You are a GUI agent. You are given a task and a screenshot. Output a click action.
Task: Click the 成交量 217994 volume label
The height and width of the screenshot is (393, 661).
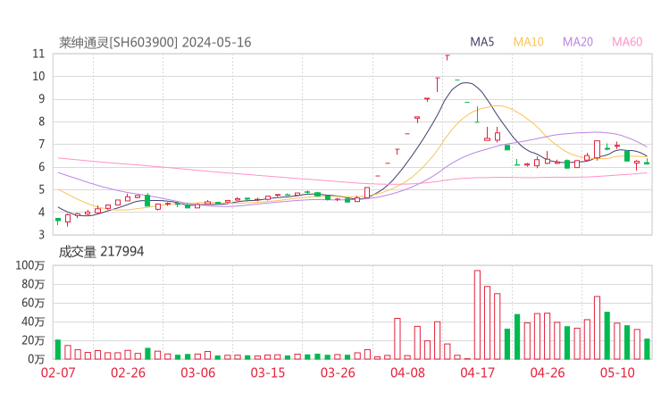click(x=101, y=252)
